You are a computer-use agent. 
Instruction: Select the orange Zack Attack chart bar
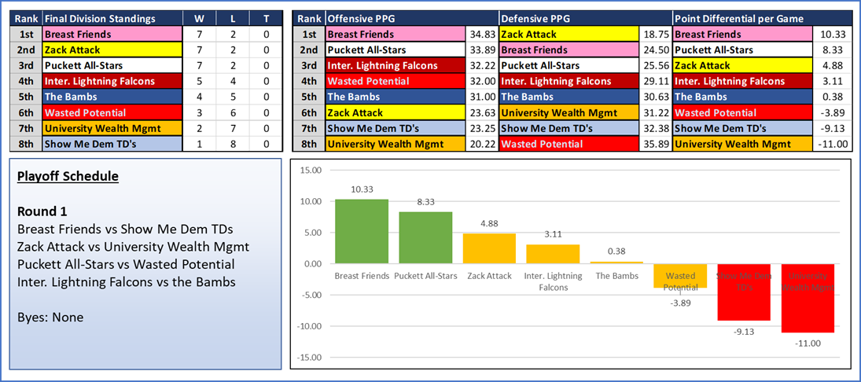(x=488, y=248)
